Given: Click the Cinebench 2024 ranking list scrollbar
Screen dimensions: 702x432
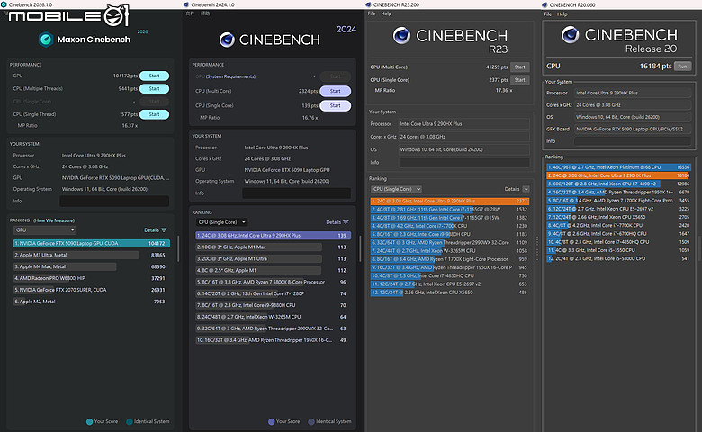Looking at the screenshot, I should [x=360, y=248].
